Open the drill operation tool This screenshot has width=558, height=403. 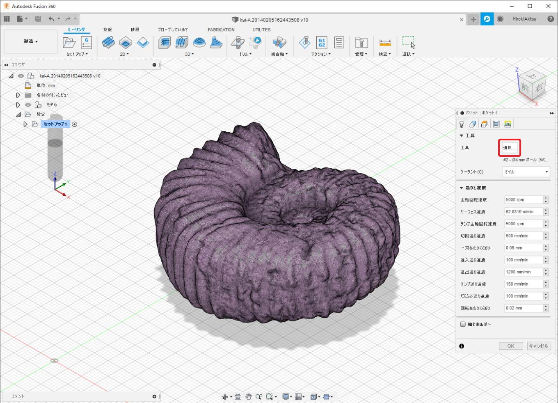pyautogui.click(x=238, y=43)
